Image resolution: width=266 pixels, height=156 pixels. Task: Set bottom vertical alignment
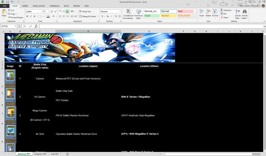[x=67, y=11]
